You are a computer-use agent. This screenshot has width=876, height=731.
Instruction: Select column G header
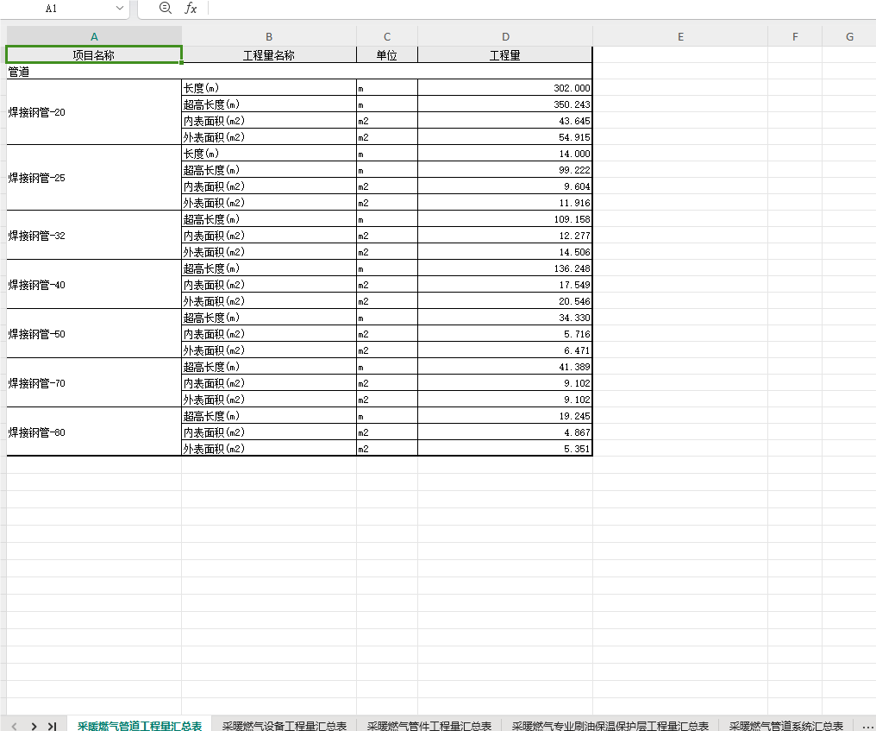(849, 37)
